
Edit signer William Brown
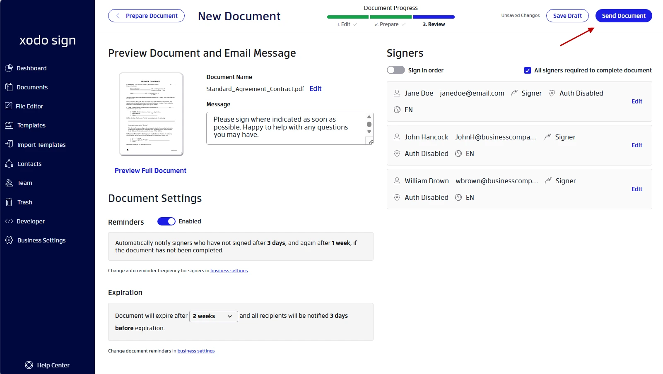(x=636, y=189)
